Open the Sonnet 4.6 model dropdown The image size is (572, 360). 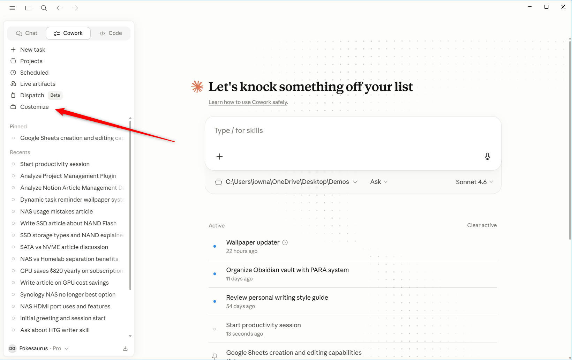tap(474, 182)
